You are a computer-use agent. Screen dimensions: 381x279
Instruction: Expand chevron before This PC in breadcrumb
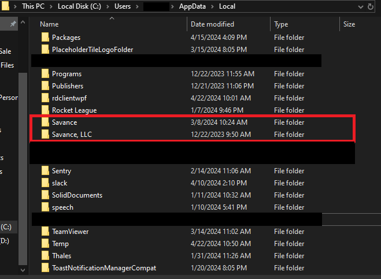[15, 6]
